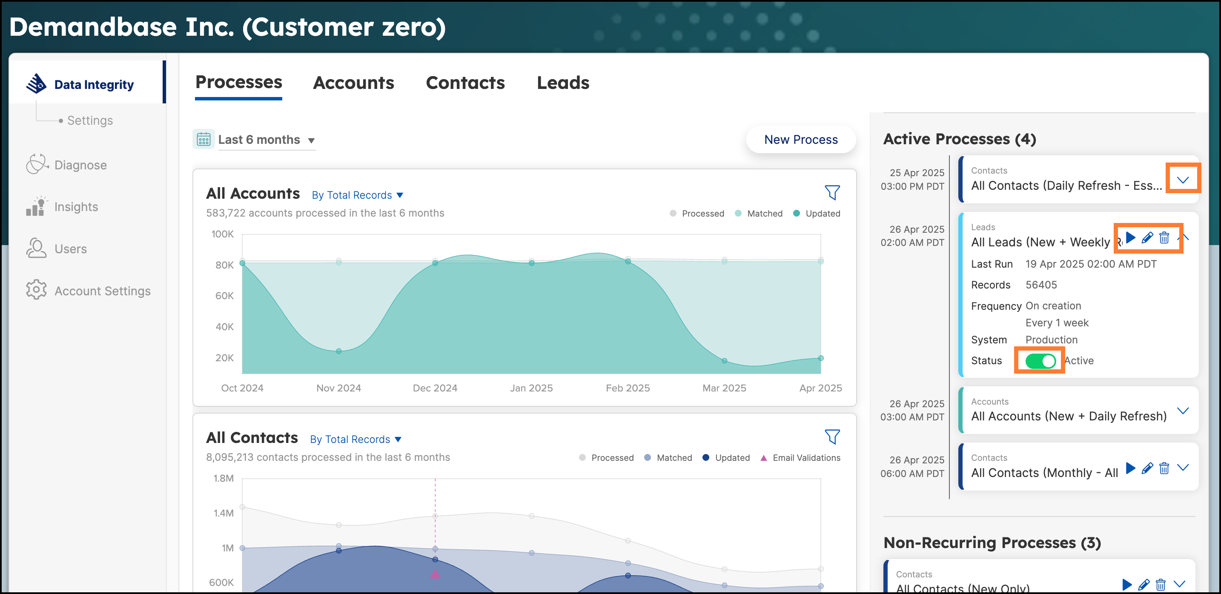1221x594 pixels.
Task: Run the All Contacts Monthly process
Action: tap(1131, 468)
